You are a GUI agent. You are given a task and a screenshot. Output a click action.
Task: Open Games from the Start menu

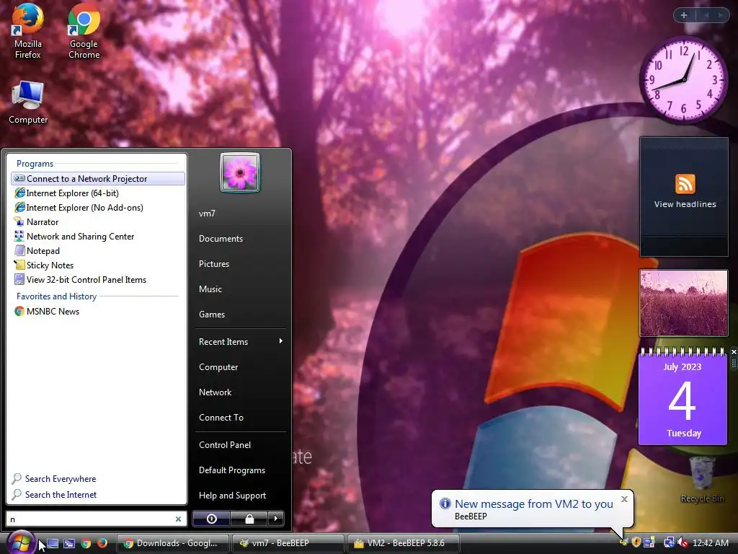click(x=240, y=315)
